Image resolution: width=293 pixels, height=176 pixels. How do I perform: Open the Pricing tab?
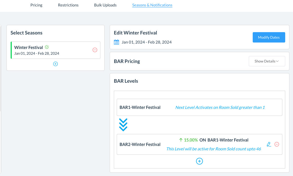tap(36, 5)
